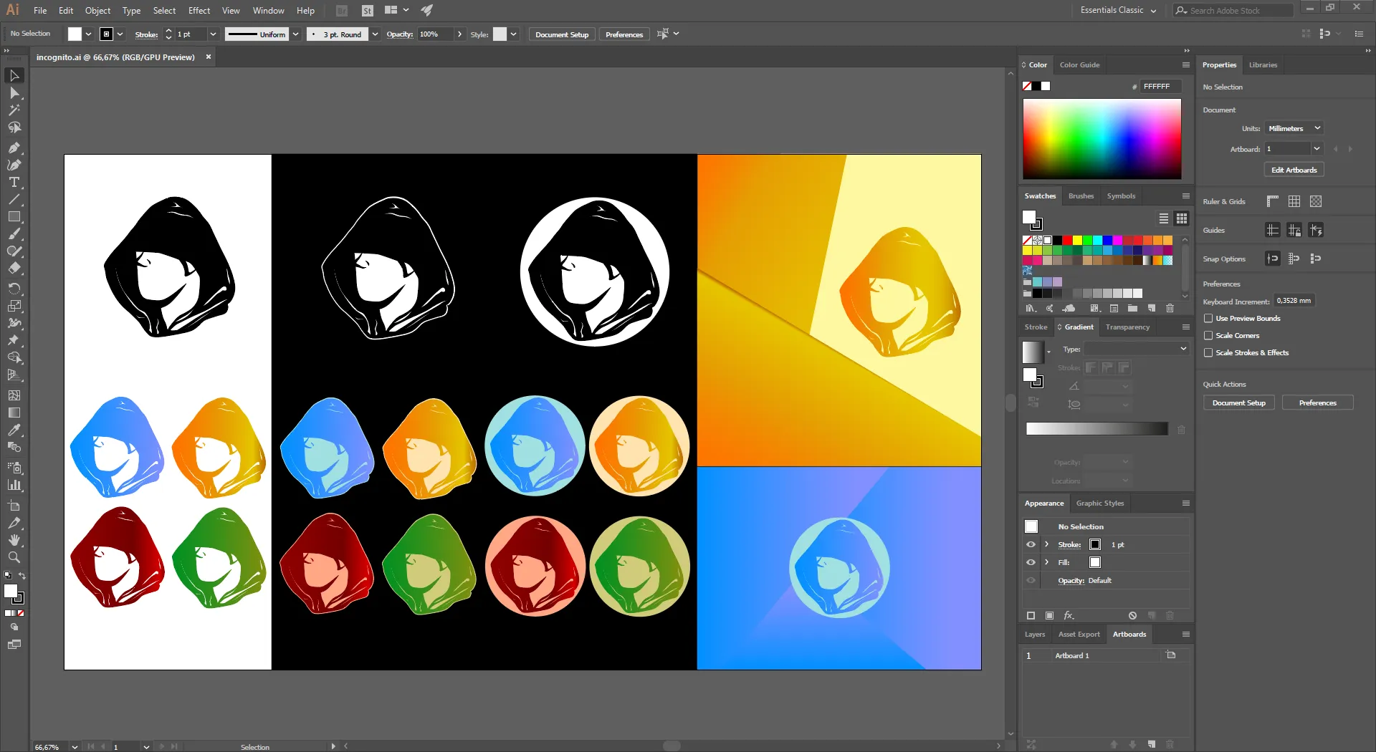Click the Magic Wand tool
1376x752 pixels.
point(14,110)
